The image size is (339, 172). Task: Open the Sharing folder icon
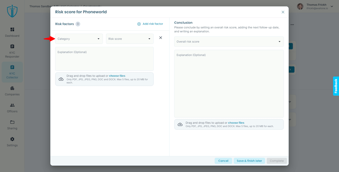pos(12,122)
